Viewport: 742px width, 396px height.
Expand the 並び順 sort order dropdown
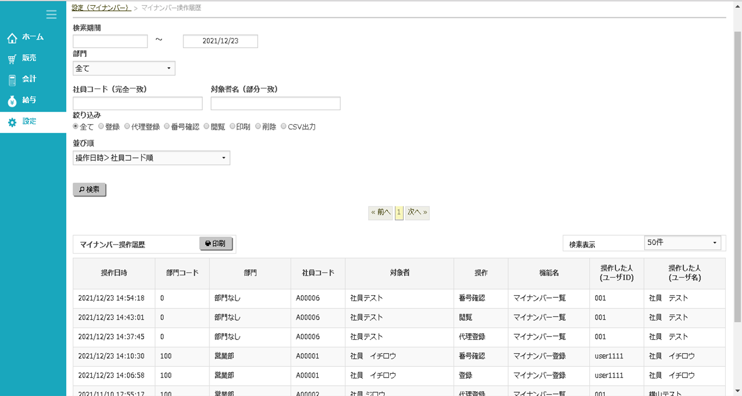[x=151, y=158]
